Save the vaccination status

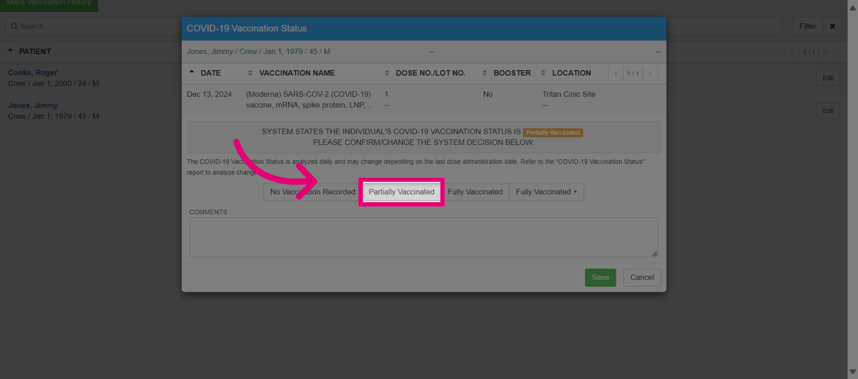[x=600, y=278]
